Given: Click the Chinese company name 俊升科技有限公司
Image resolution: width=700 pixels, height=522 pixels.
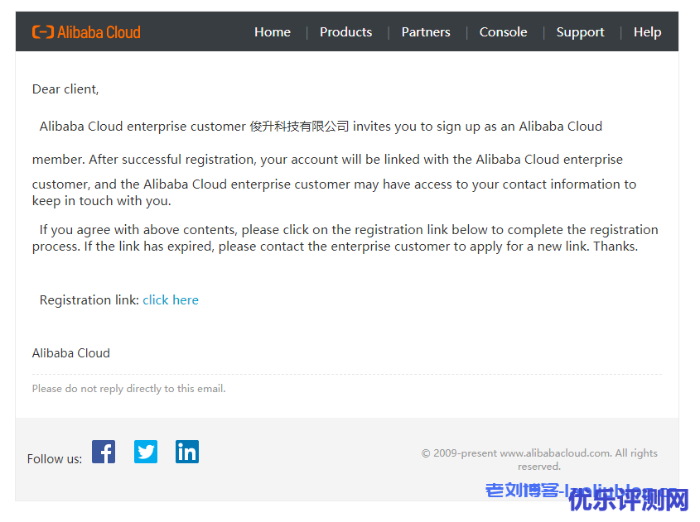Looking at the screenshot, I should click(299, 127).
